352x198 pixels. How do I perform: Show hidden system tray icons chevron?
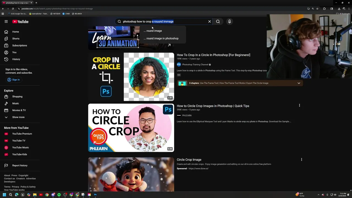point(318,195)
